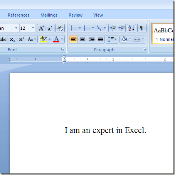Open the borders dropdown arrow

[x=143, y=39]
